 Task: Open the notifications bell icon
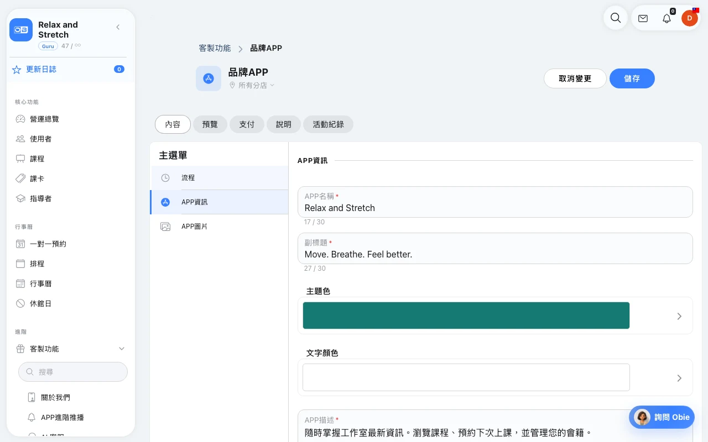coord(667,18)
